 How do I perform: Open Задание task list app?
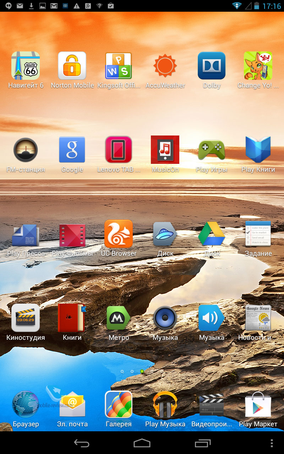258,234
